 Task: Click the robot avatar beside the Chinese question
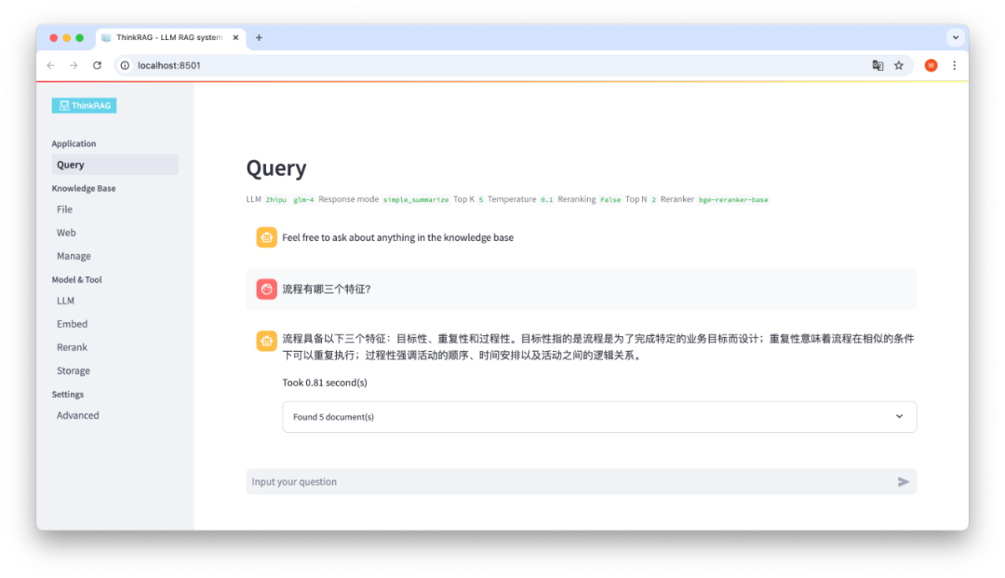[265, 289]
